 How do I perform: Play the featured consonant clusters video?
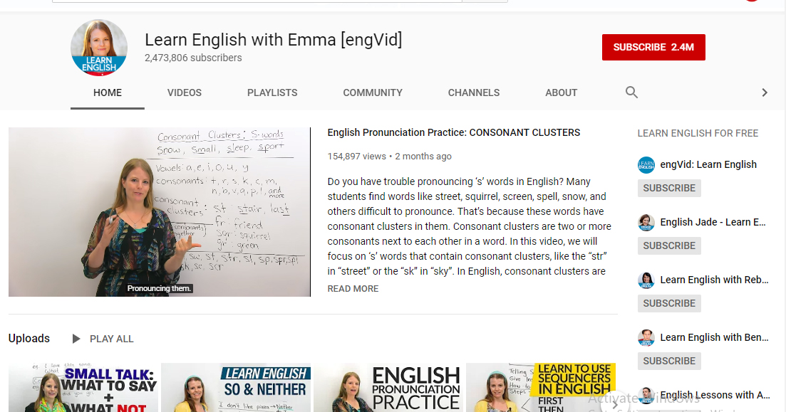point(160,212)
